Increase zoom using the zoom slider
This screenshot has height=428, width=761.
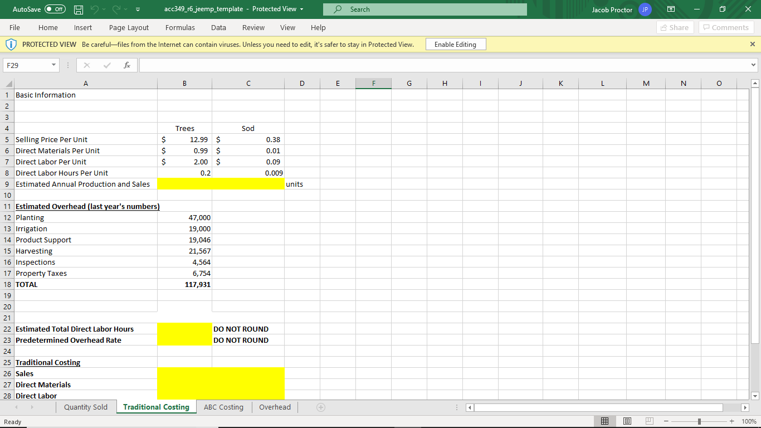731,421
